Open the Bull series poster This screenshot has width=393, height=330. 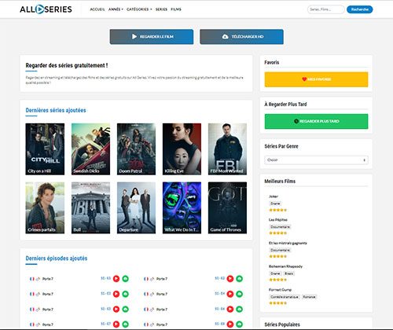click(90, 207)
